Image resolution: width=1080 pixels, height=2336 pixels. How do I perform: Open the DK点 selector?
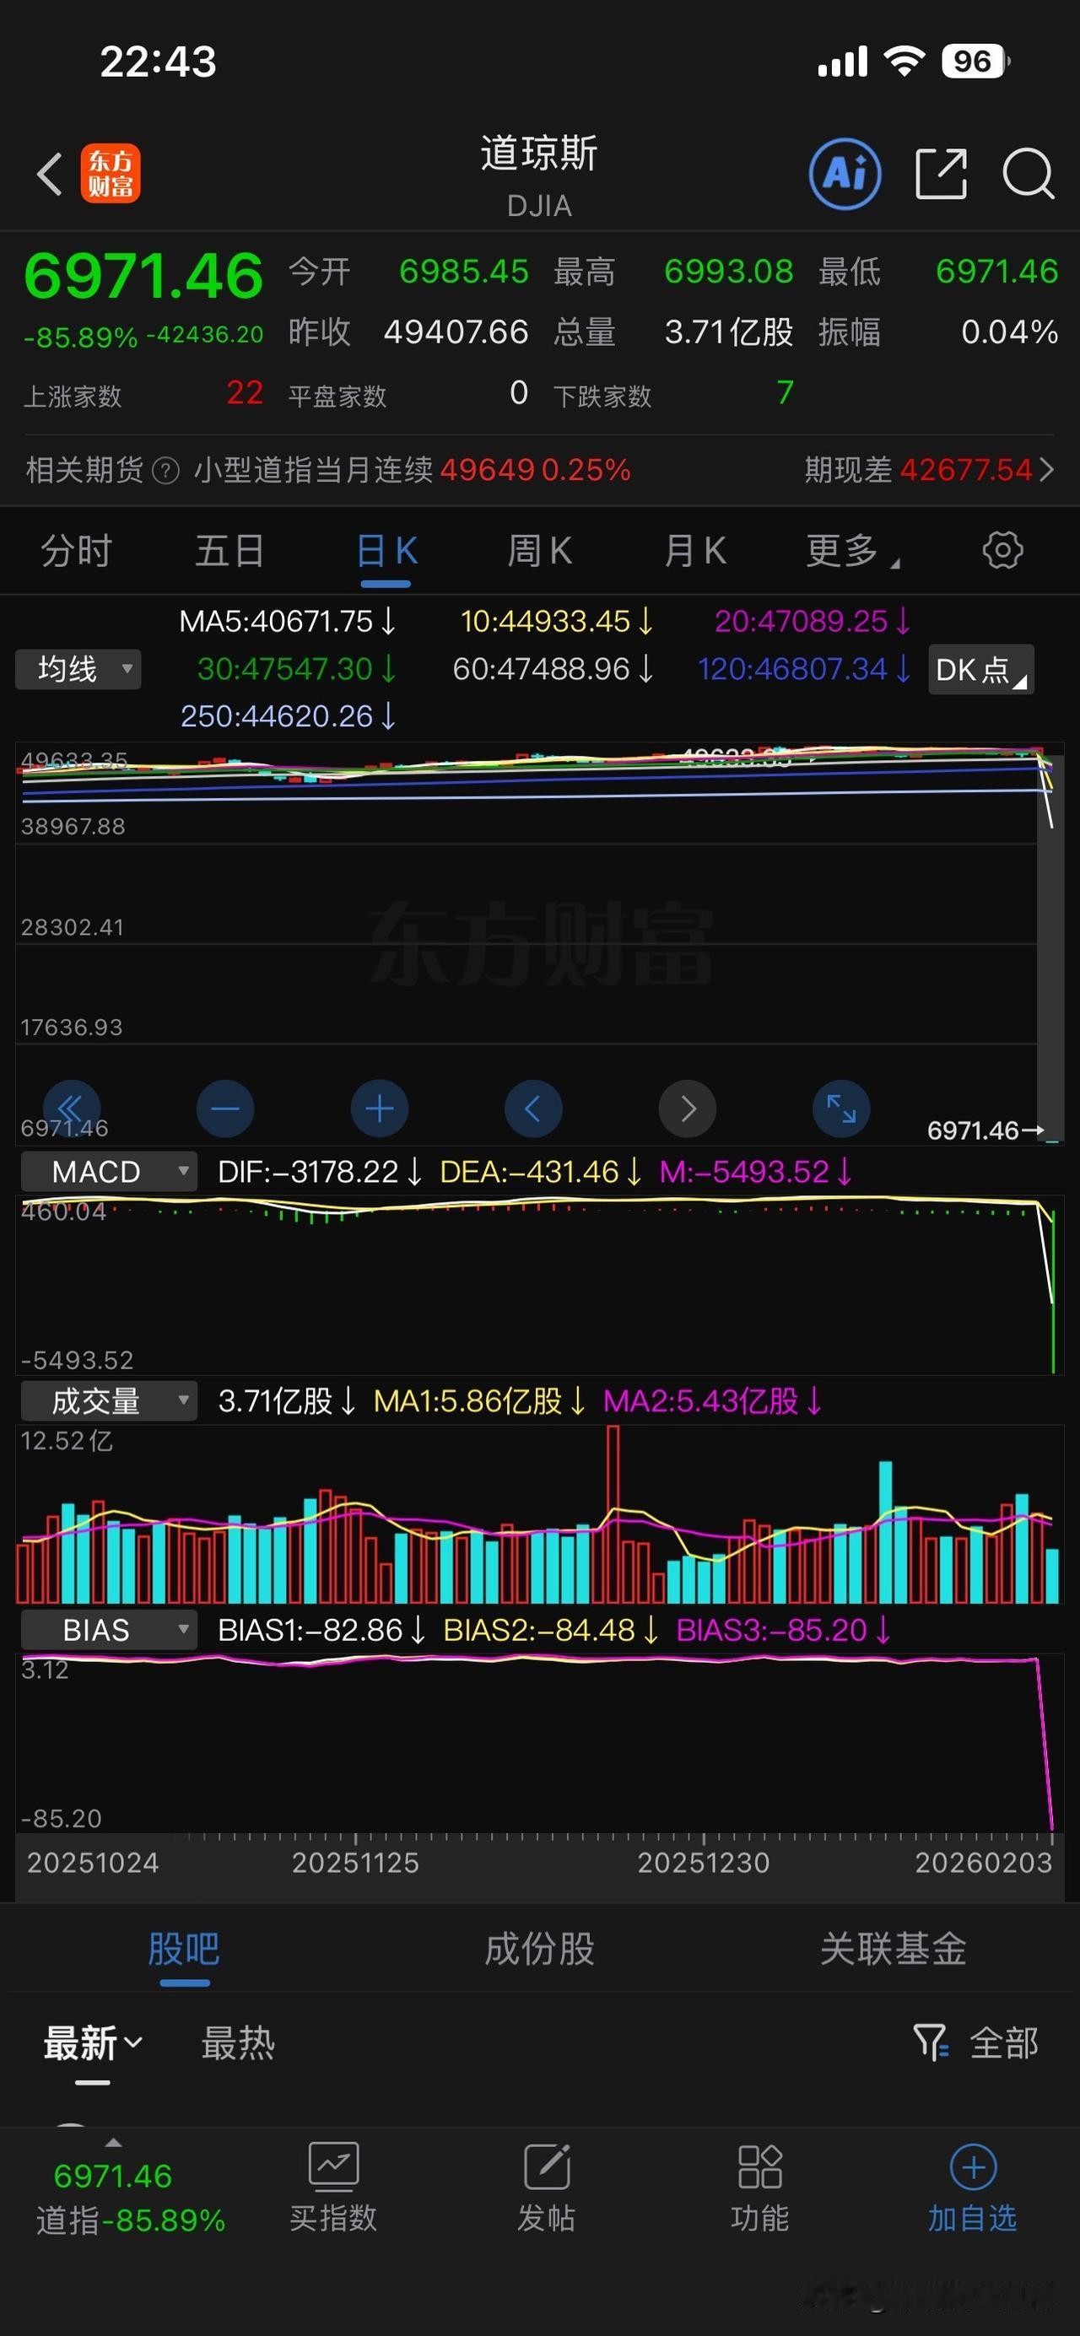(981, 670)
